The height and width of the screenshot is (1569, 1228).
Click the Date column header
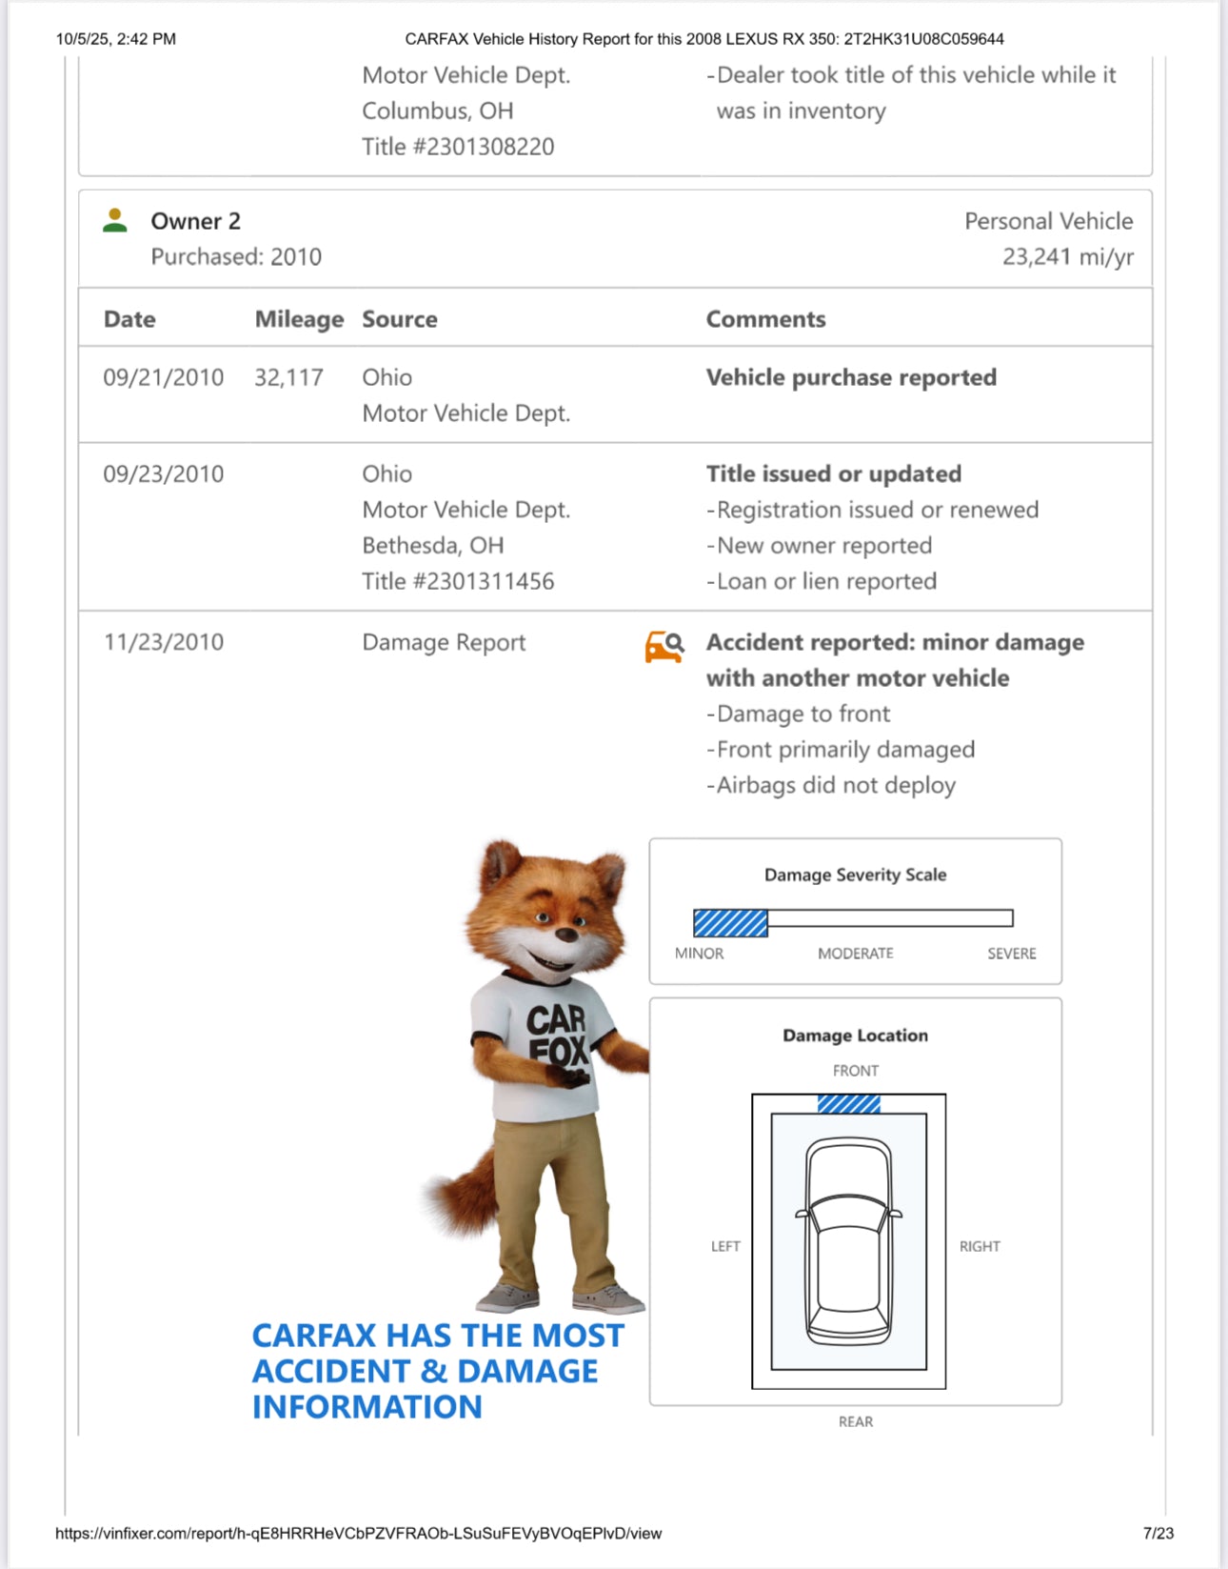(129, 319)
